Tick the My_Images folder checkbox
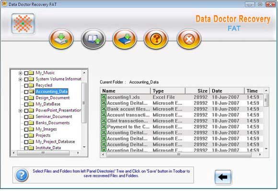 pyautogui.click(x=26, y=129)
